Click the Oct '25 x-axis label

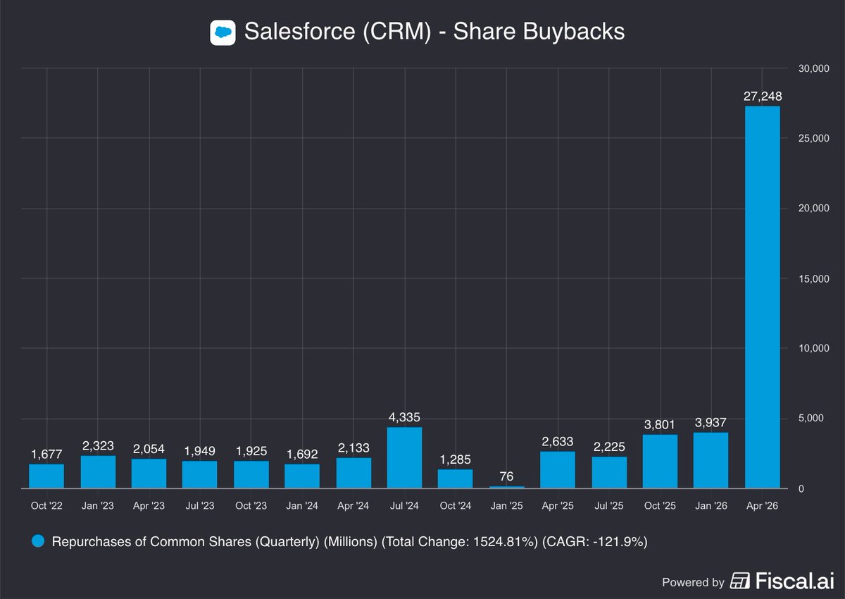661,506
